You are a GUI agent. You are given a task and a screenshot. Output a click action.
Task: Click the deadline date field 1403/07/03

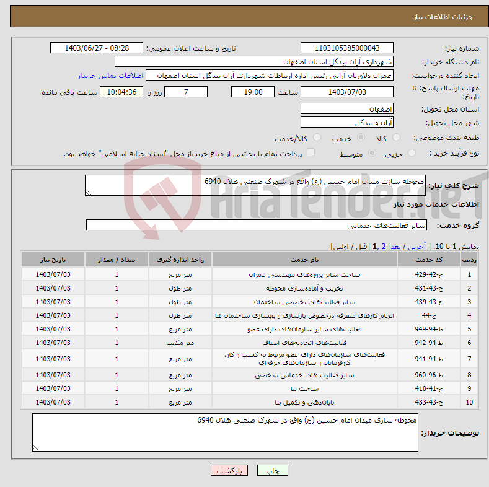347,92
